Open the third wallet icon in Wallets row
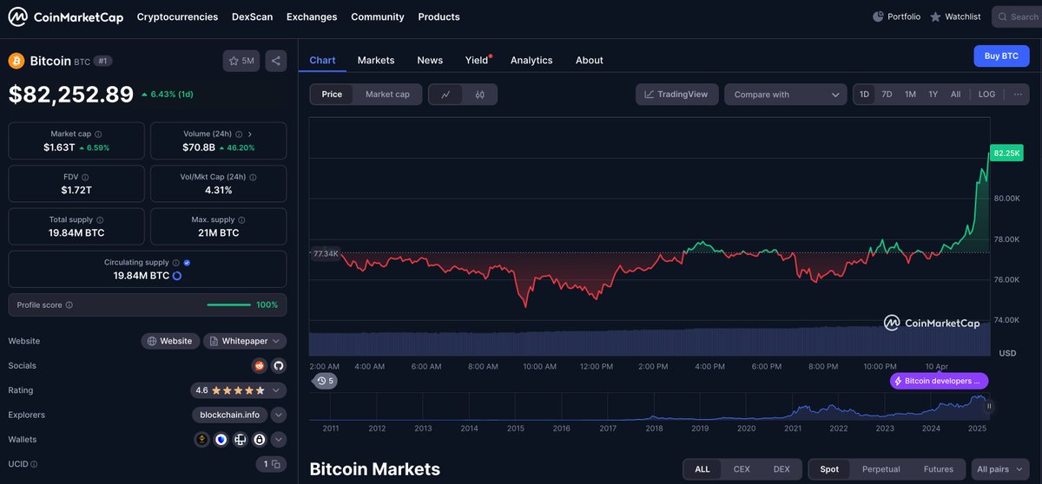The height and width of the screenshot is (484, 1042). [x=240, y=440]
